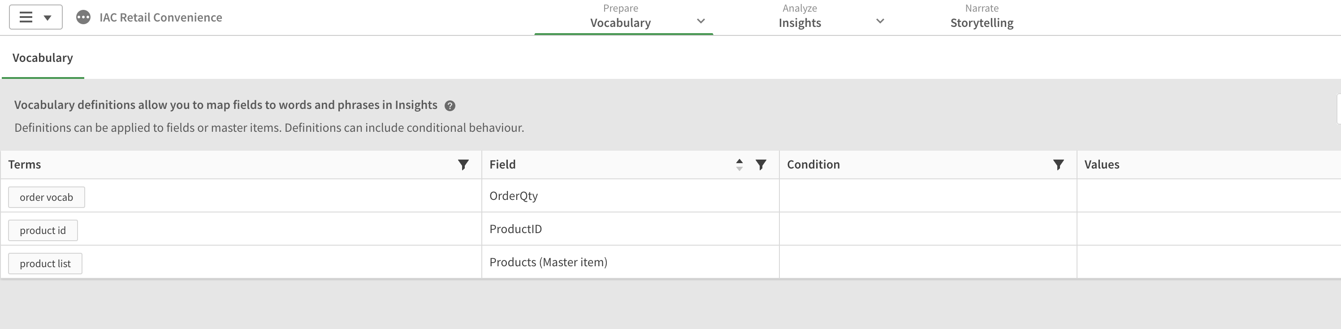Open the filter icon on the Terms column
Image resolution: width=1341 pixels, height=329 pixels.
point(463,164)
